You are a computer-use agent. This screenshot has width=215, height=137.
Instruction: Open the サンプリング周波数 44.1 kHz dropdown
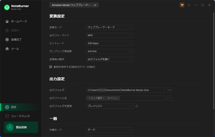110,51
